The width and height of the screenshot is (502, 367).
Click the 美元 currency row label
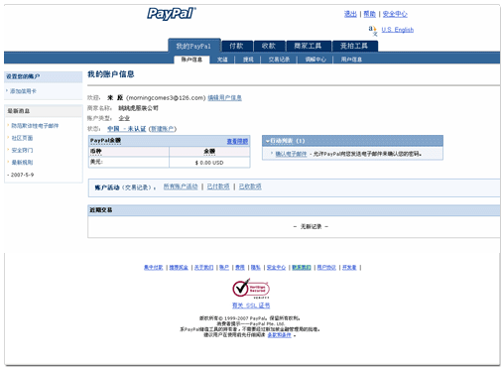click(x=96, y=162)
